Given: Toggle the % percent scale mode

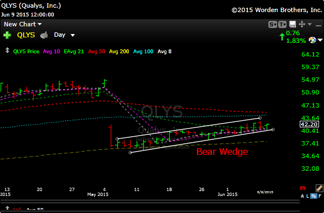Looking at the screenshot, I should click(314, 196).
